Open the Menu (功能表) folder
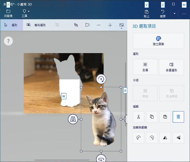Screen dimensions: 190x162 [x=8, y=13]
